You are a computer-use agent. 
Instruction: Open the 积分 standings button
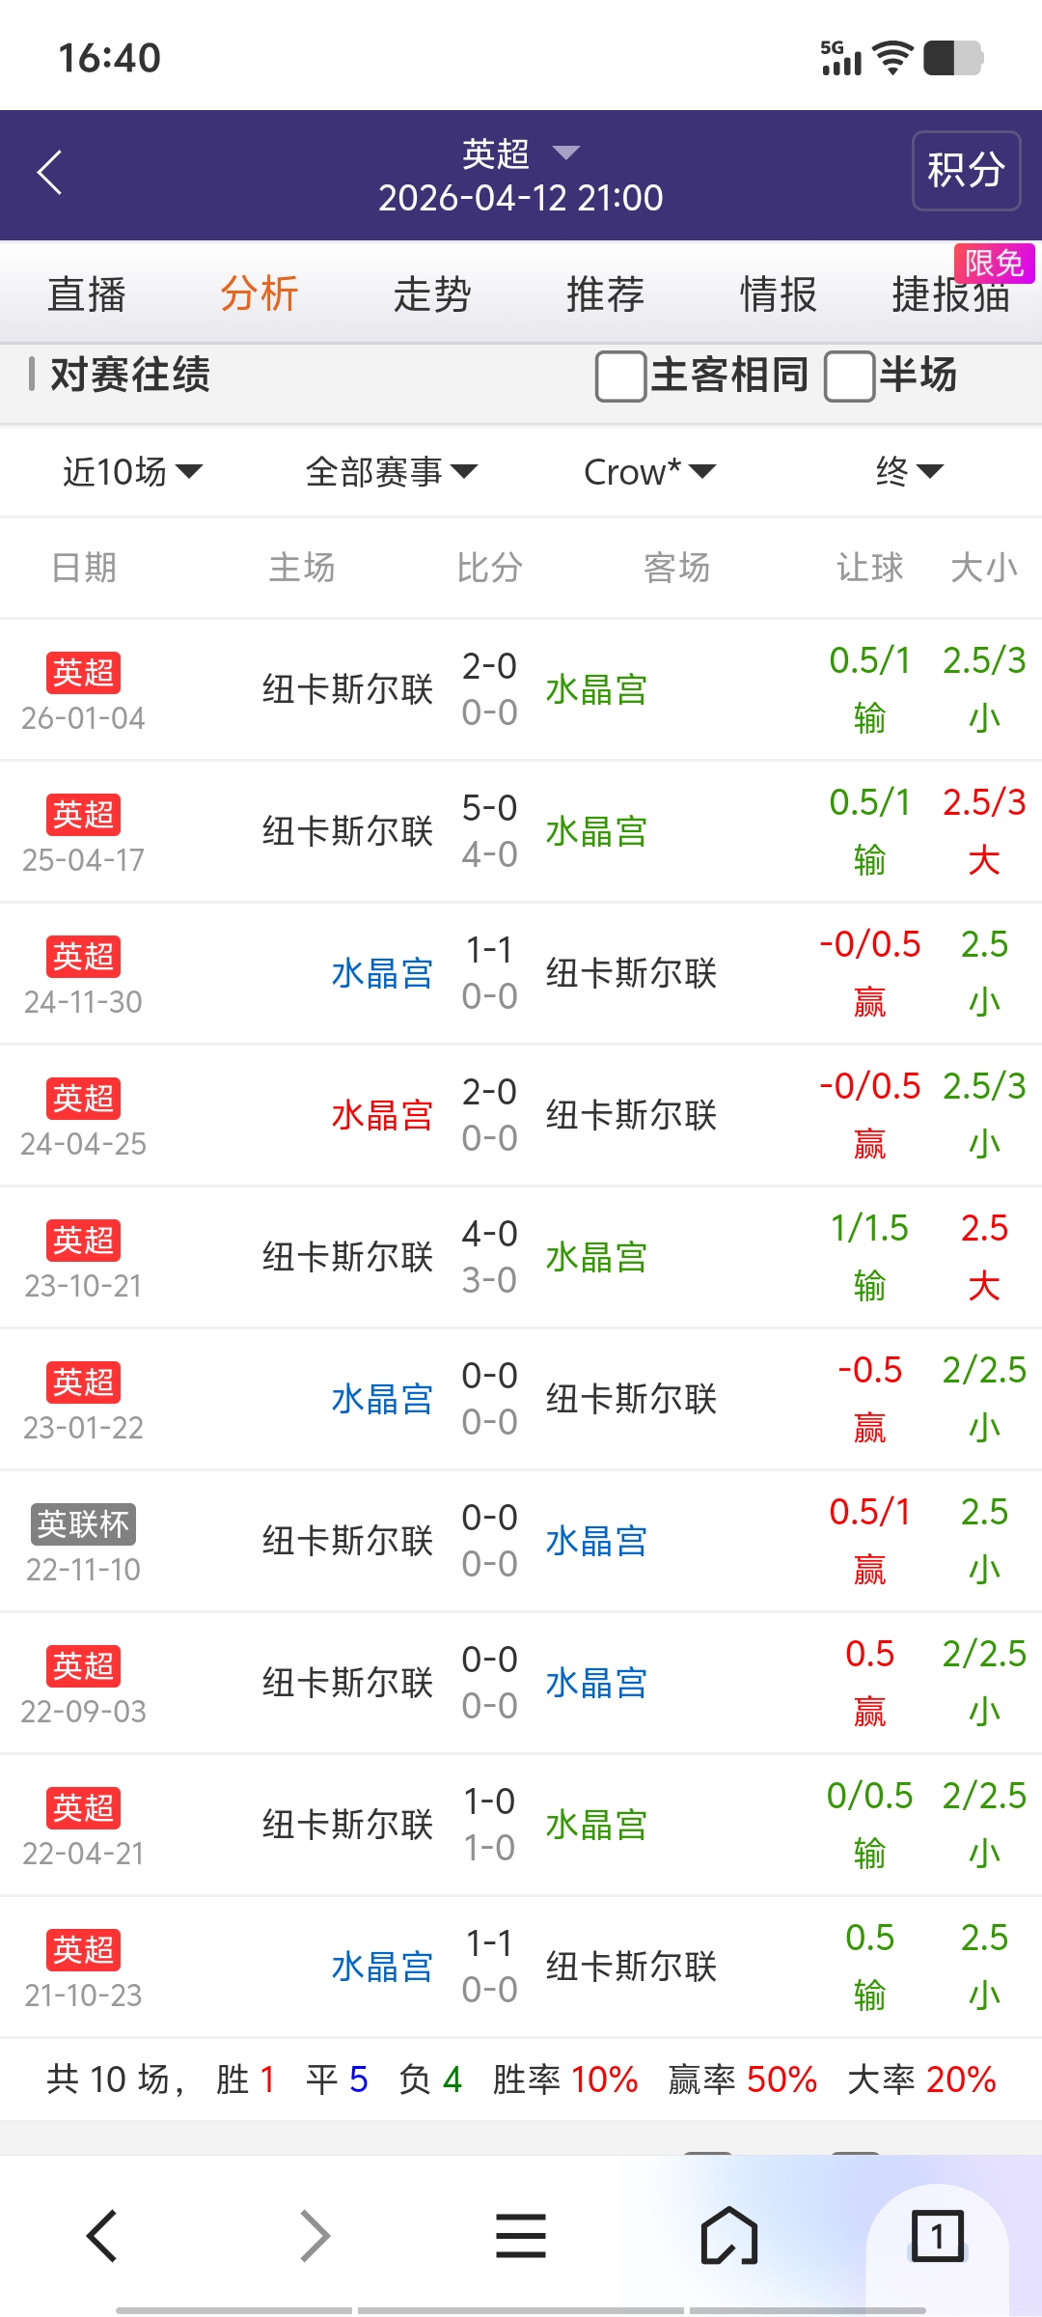966,171
